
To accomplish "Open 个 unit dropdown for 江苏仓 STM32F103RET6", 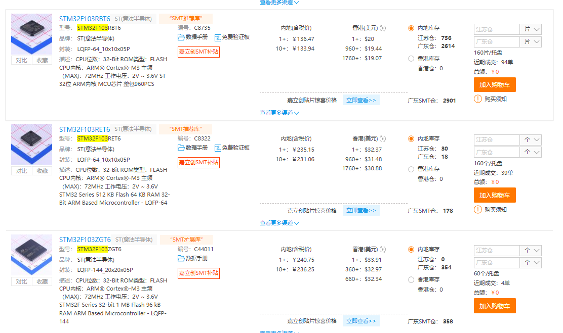I will (531, 140).
